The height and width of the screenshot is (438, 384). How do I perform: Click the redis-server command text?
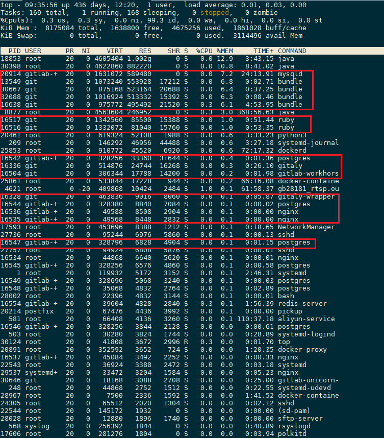pyautogui.click(x=302, y=304)
